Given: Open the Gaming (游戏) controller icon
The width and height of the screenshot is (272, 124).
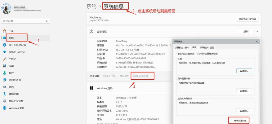Looking at the screenshot, I should click(x=5, y=87).
